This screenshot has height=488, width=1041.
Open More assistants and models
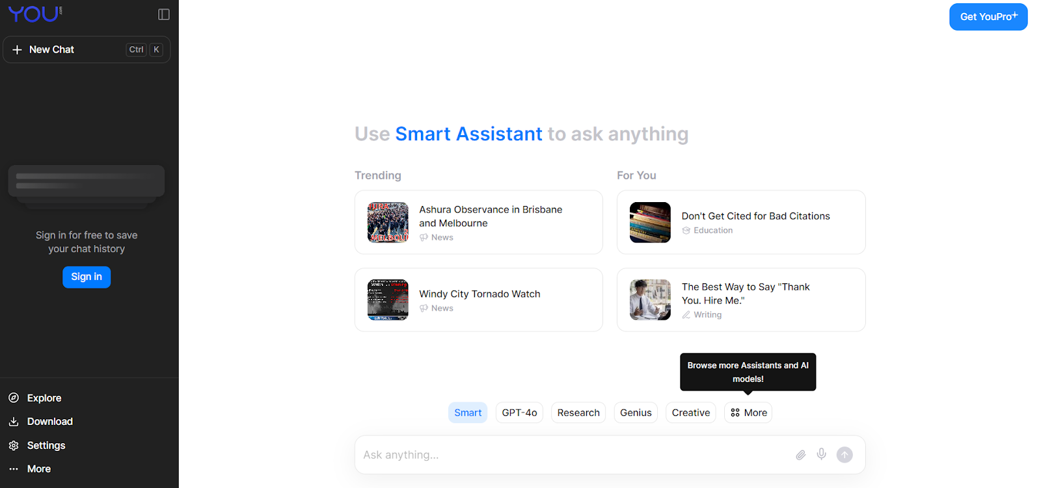click(748, 413)
